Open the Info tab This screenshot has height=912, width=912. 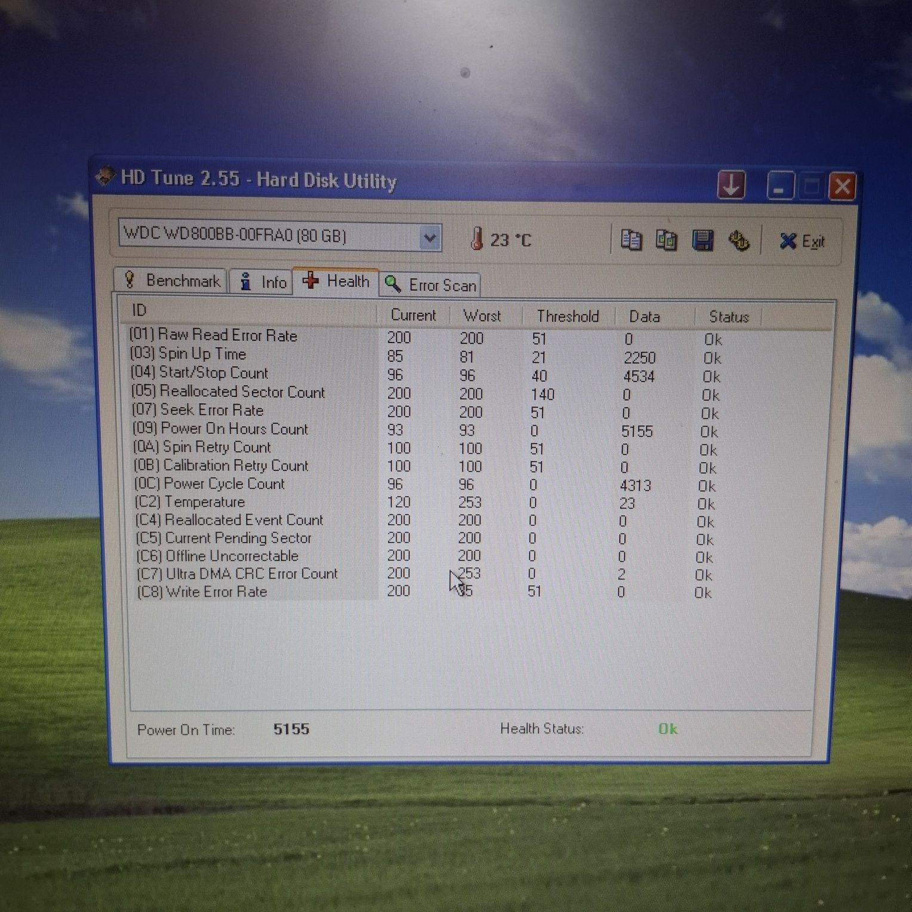[x=263, y=282]
